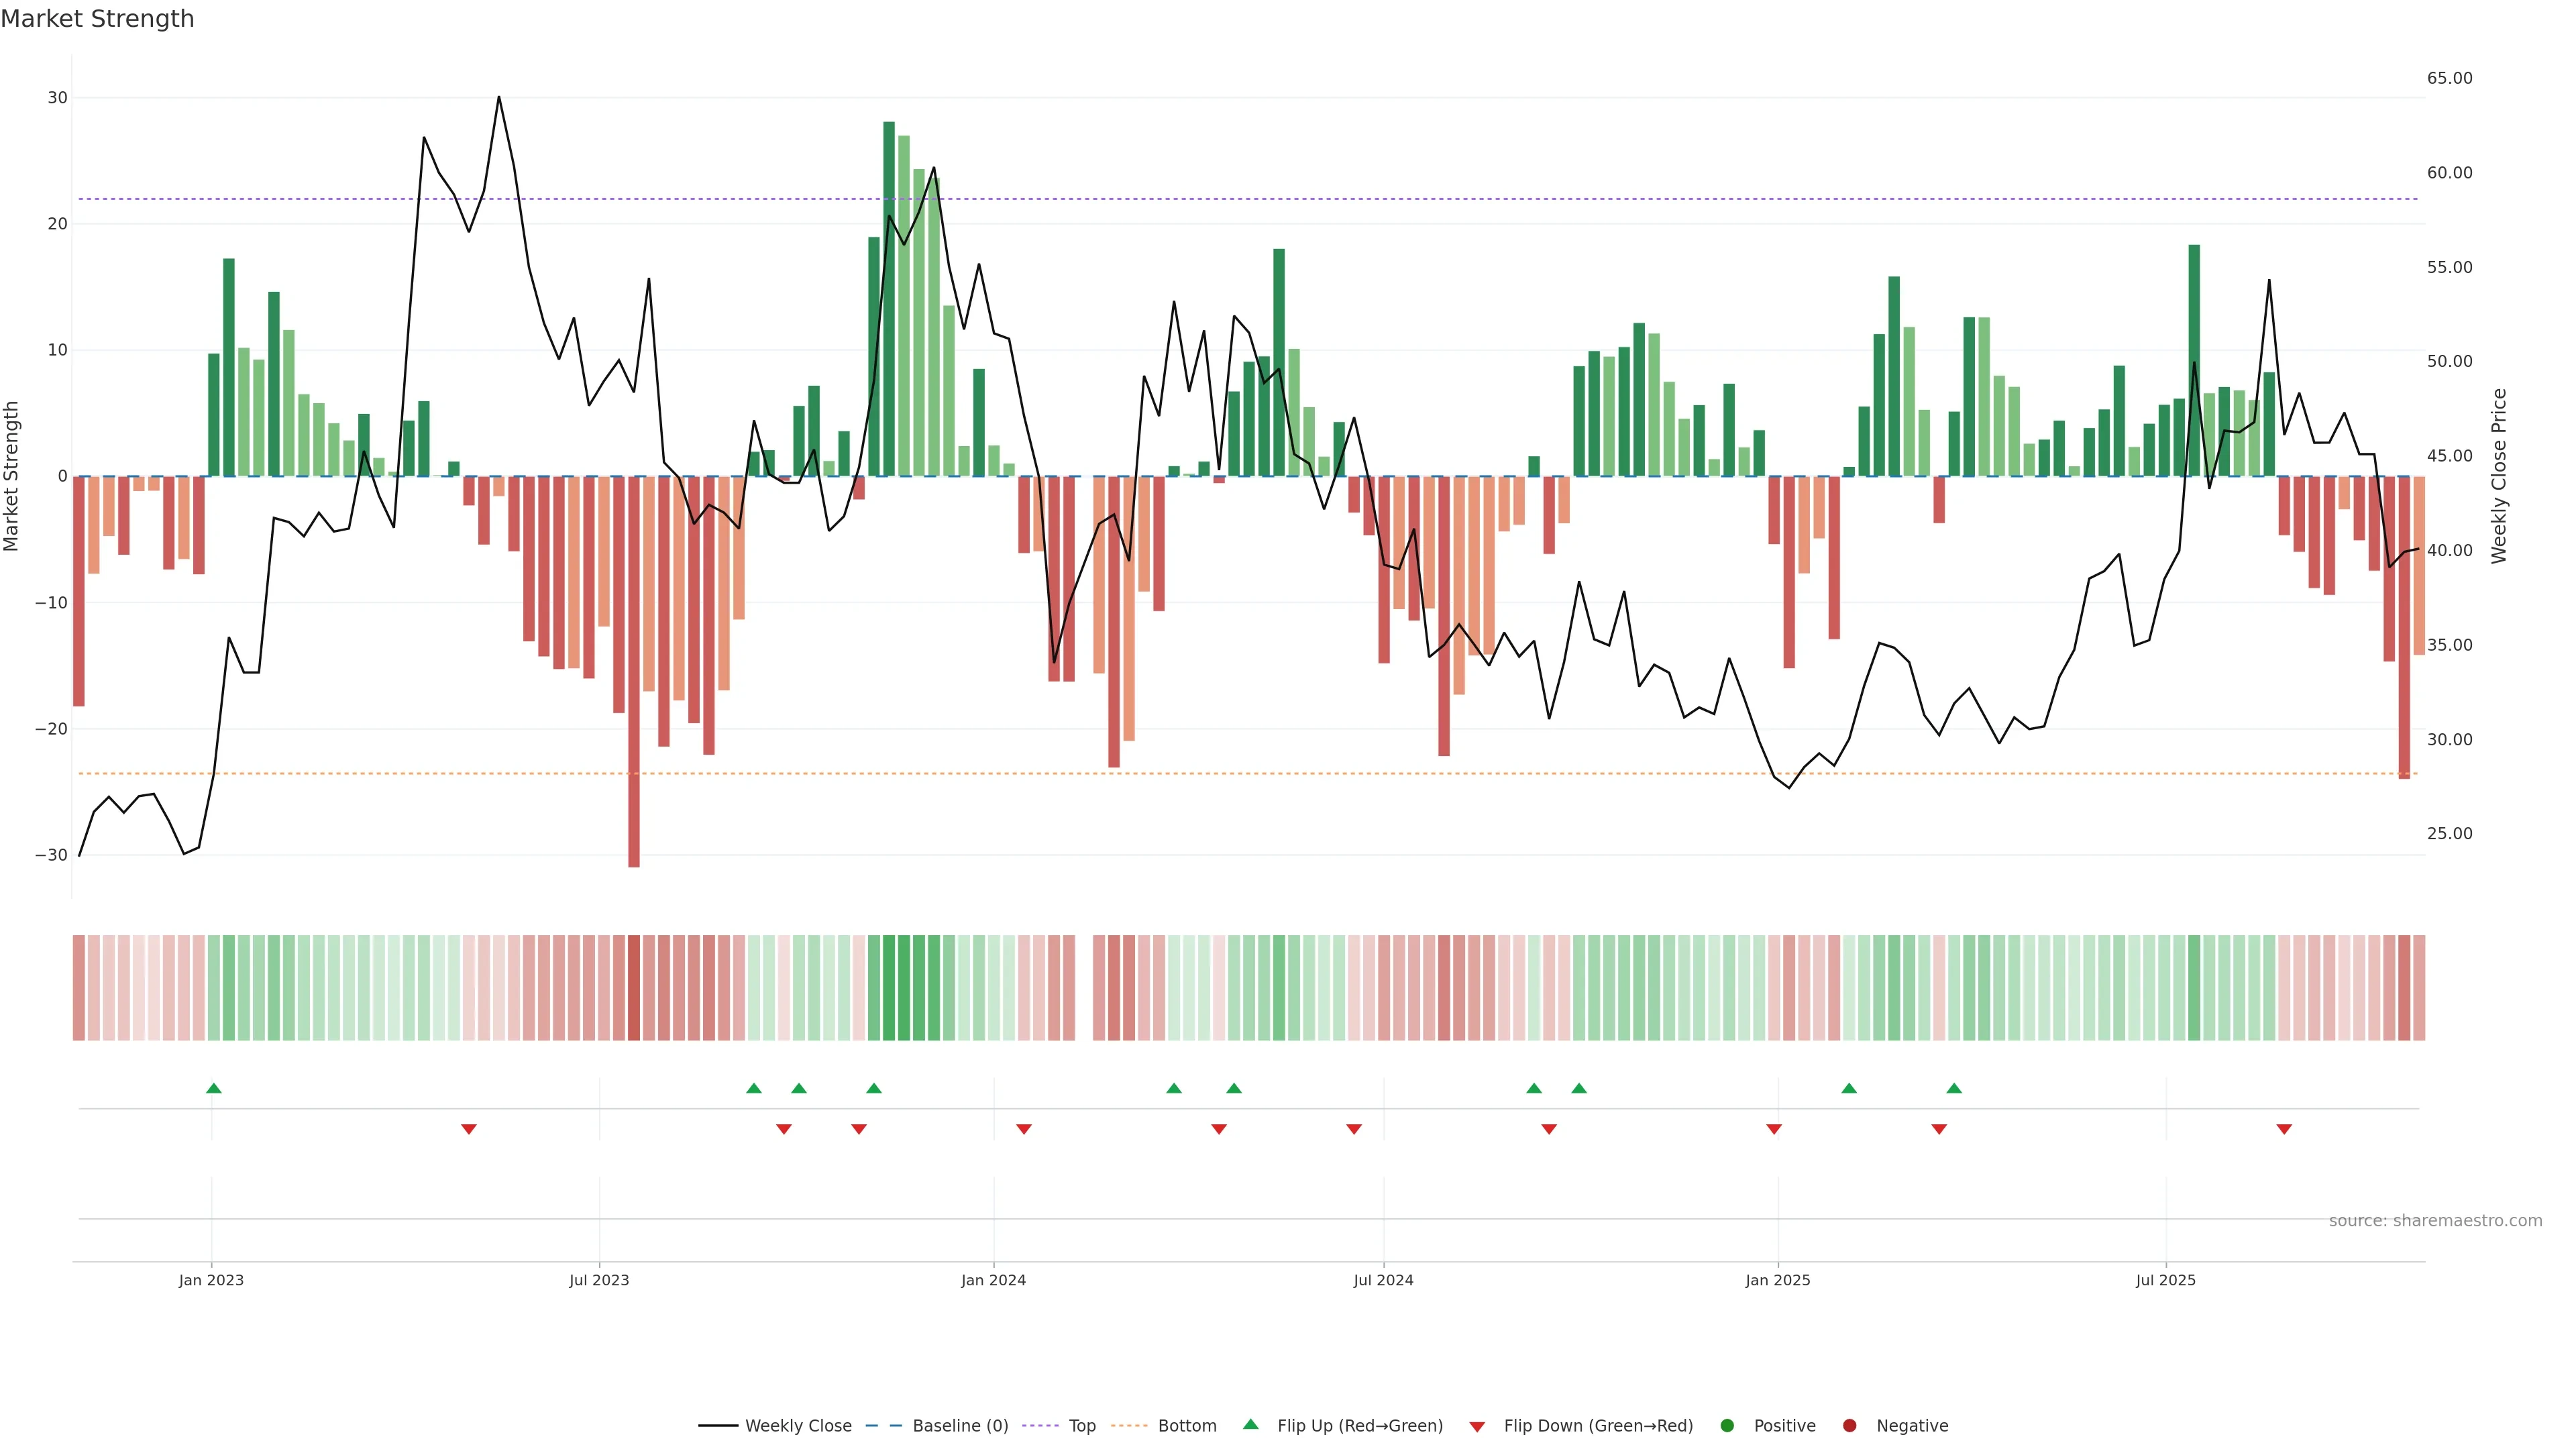Click the Jul 2025 x-axis label
Viewport: 2576px width, 1449px height.
coord(2165,1280)
